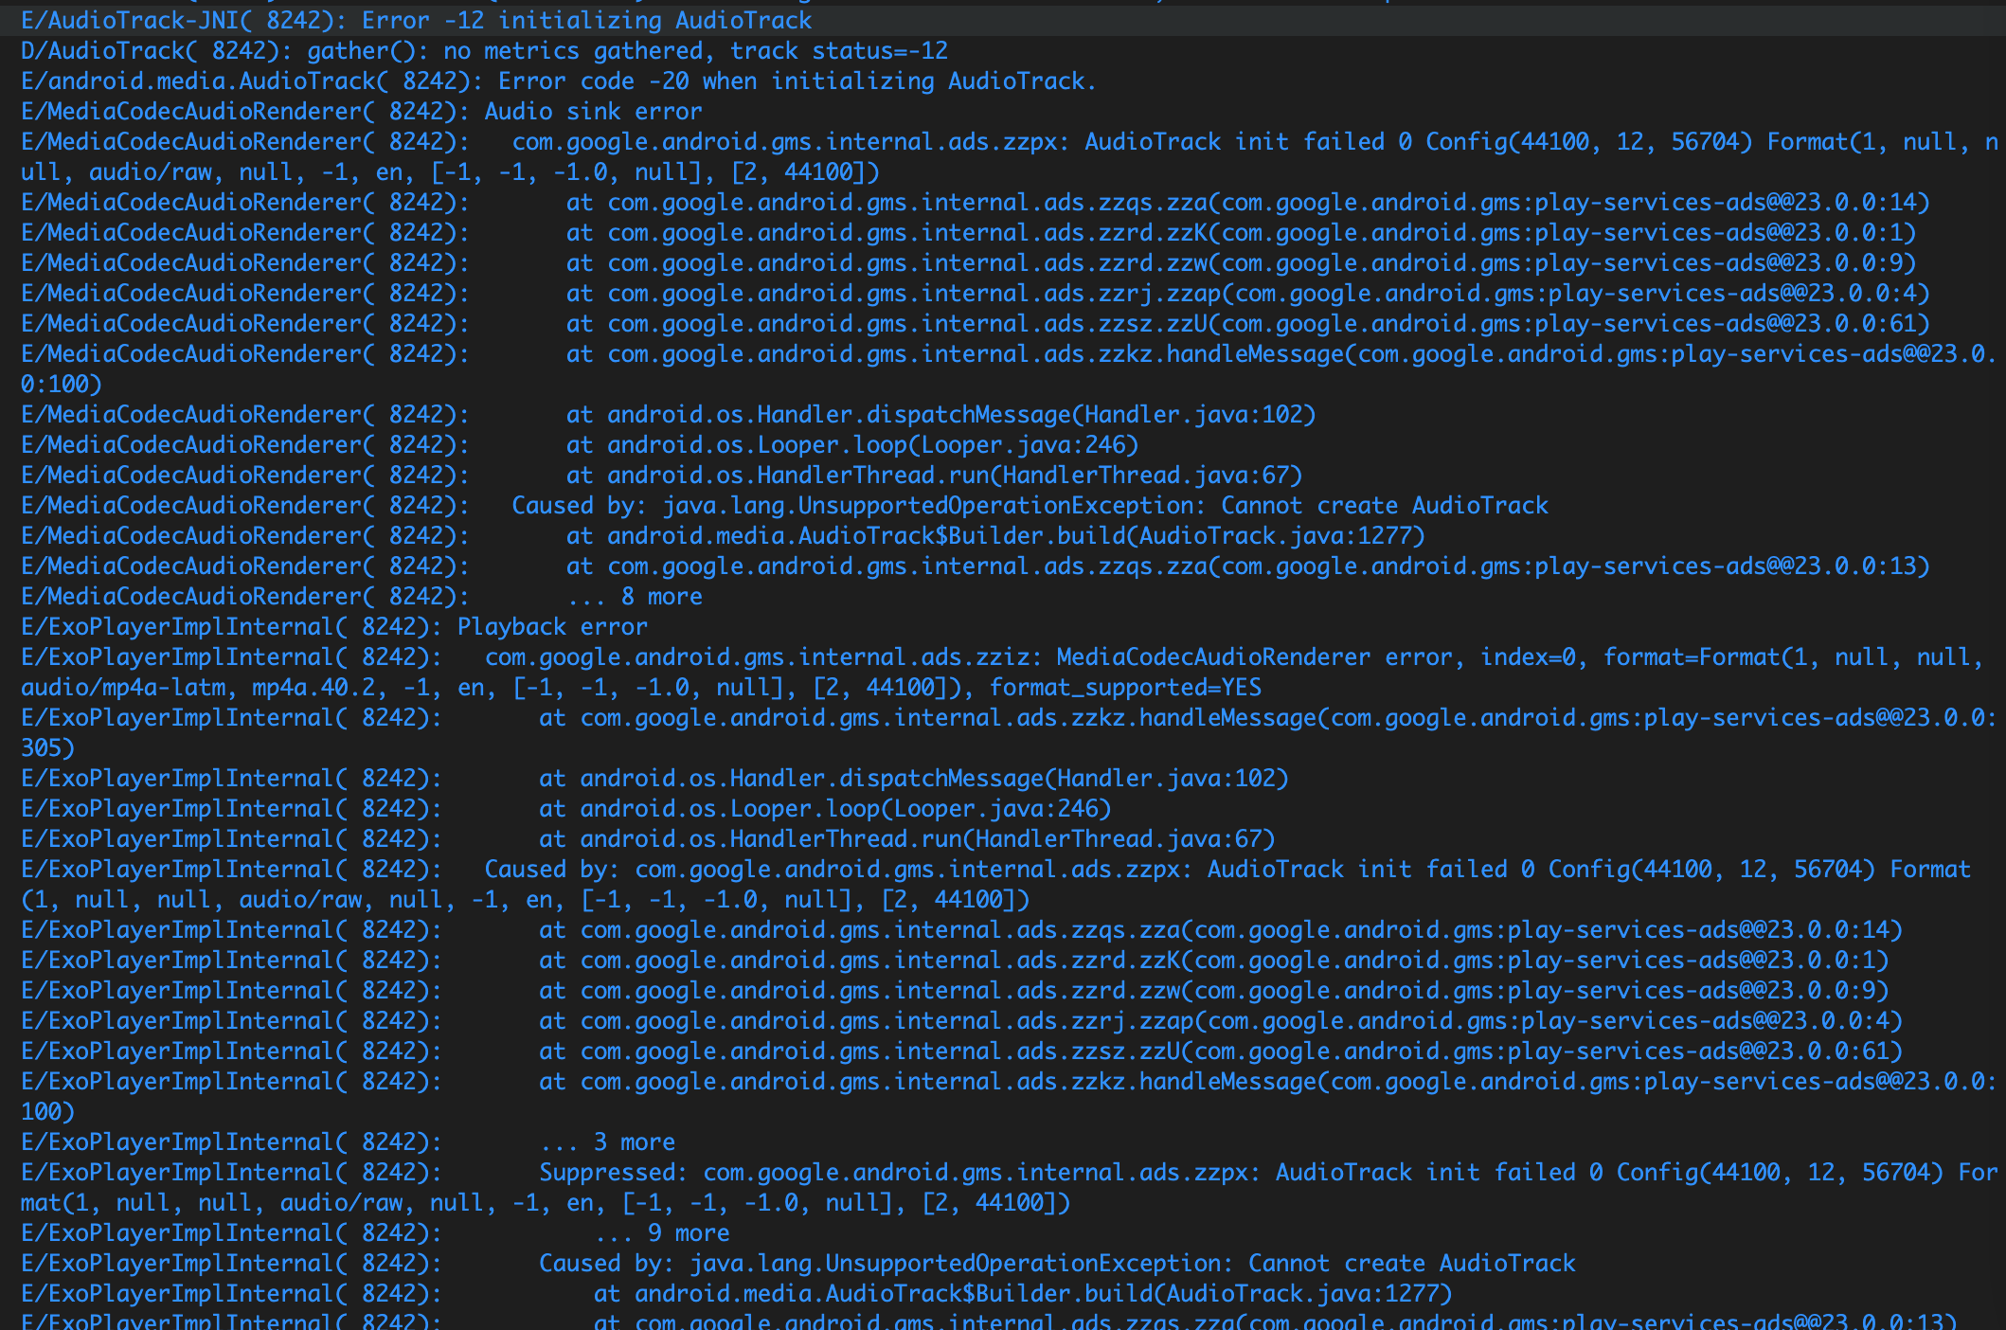Click the 'Suppressed:' exception line
Viewport: 2006px width, 1330px height.
coord(614,1173)
